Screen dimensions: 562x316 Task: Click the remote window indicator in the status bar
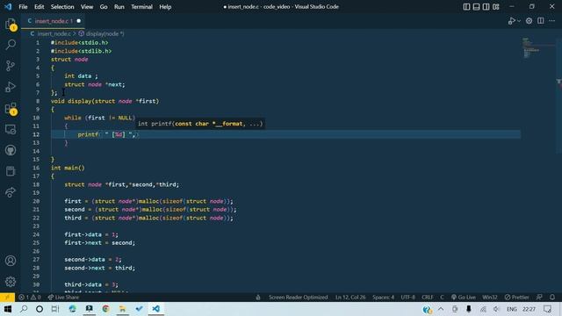point(7,298)
